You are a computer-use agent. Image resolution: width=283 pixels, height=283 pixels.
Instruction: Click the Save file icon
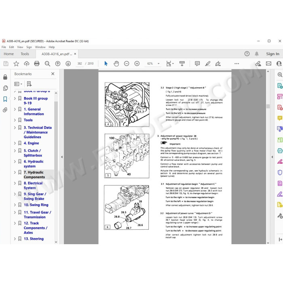6,63
